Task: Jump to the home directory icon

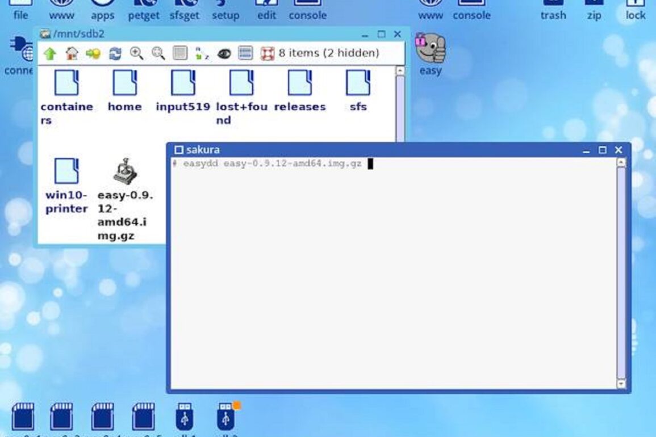Action: 72,54
